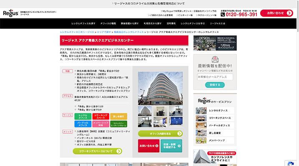Open コワーキングスペース in the service plan sidebar
Image resolution: width=299 pixels, height=166 pixels.
pyautogui.click(x=215, y=118)
